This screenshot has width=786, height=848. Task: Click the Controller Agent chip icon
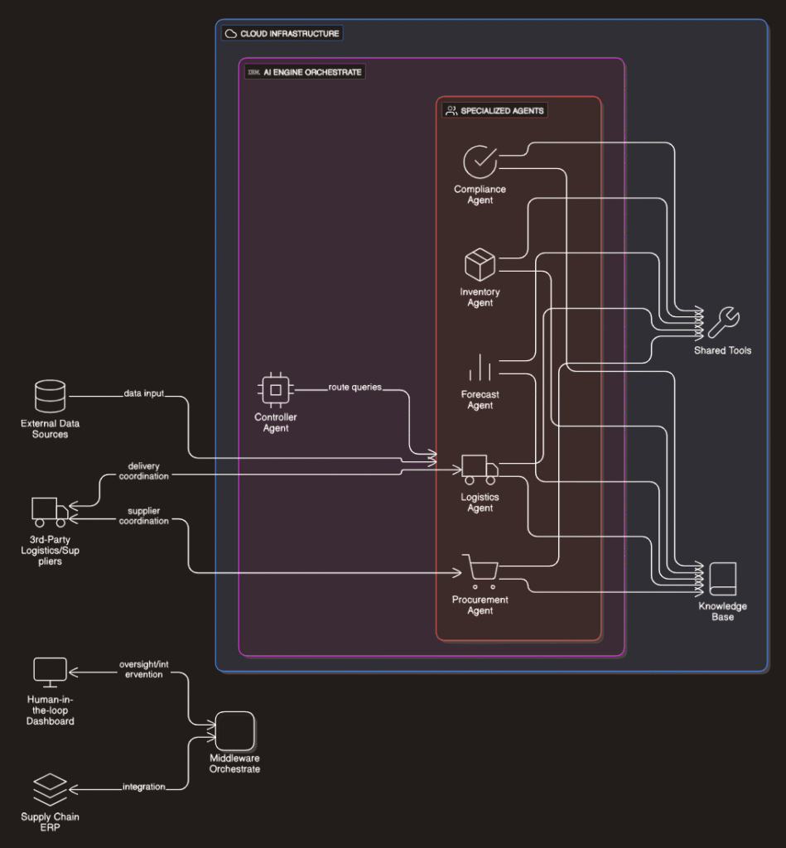click(275, 389)
